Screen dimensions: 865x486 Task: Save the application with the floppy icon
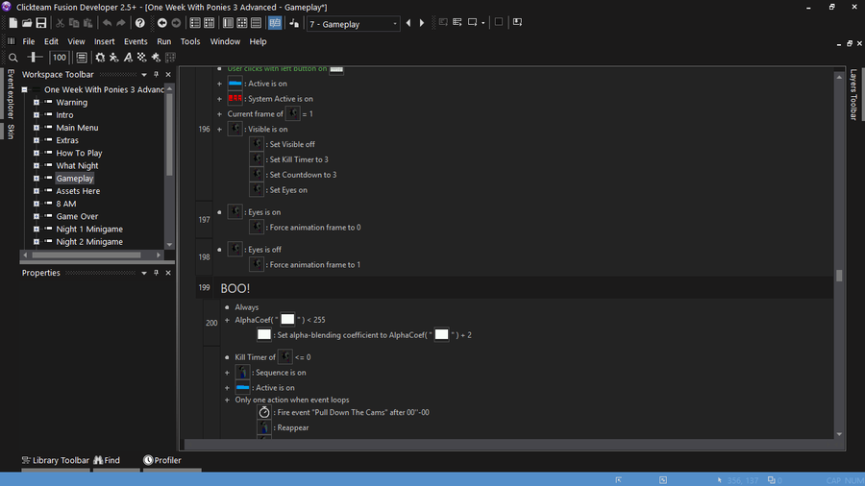tap(40, 23)
